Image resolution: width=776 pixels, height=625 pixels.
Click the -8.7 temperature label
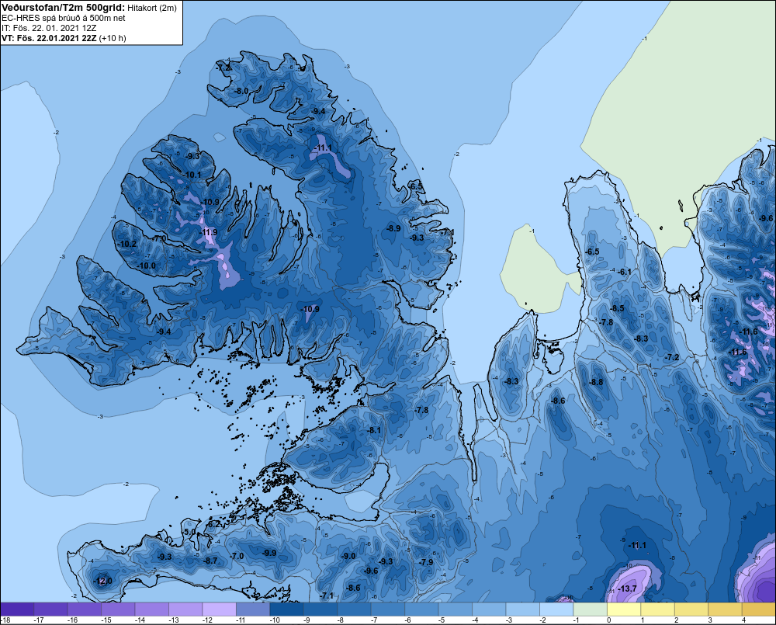coord(210,561)
